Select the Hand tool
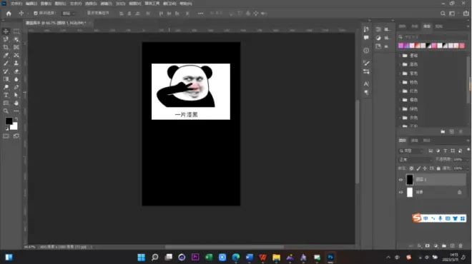This screenshot has height=264, width=472. pos(16,103)
